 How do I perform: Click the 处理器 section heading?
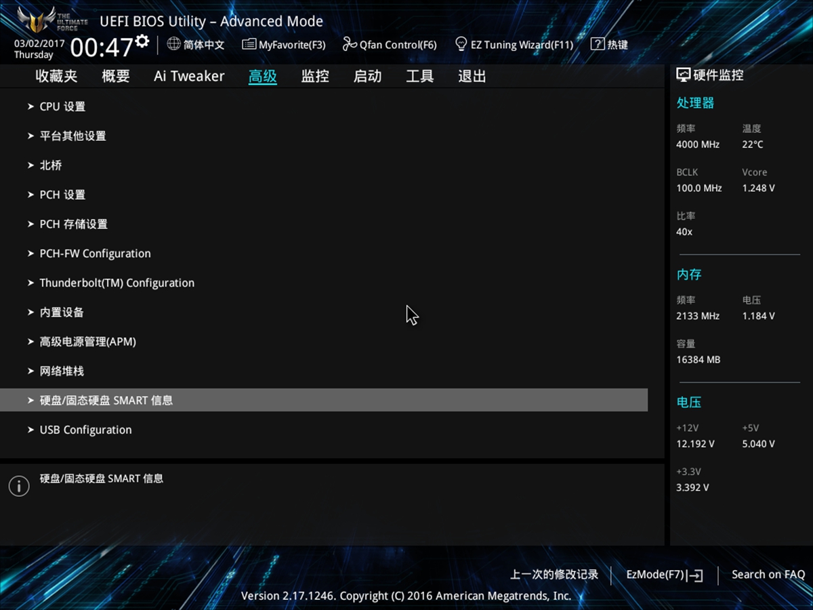coord(695,103)
